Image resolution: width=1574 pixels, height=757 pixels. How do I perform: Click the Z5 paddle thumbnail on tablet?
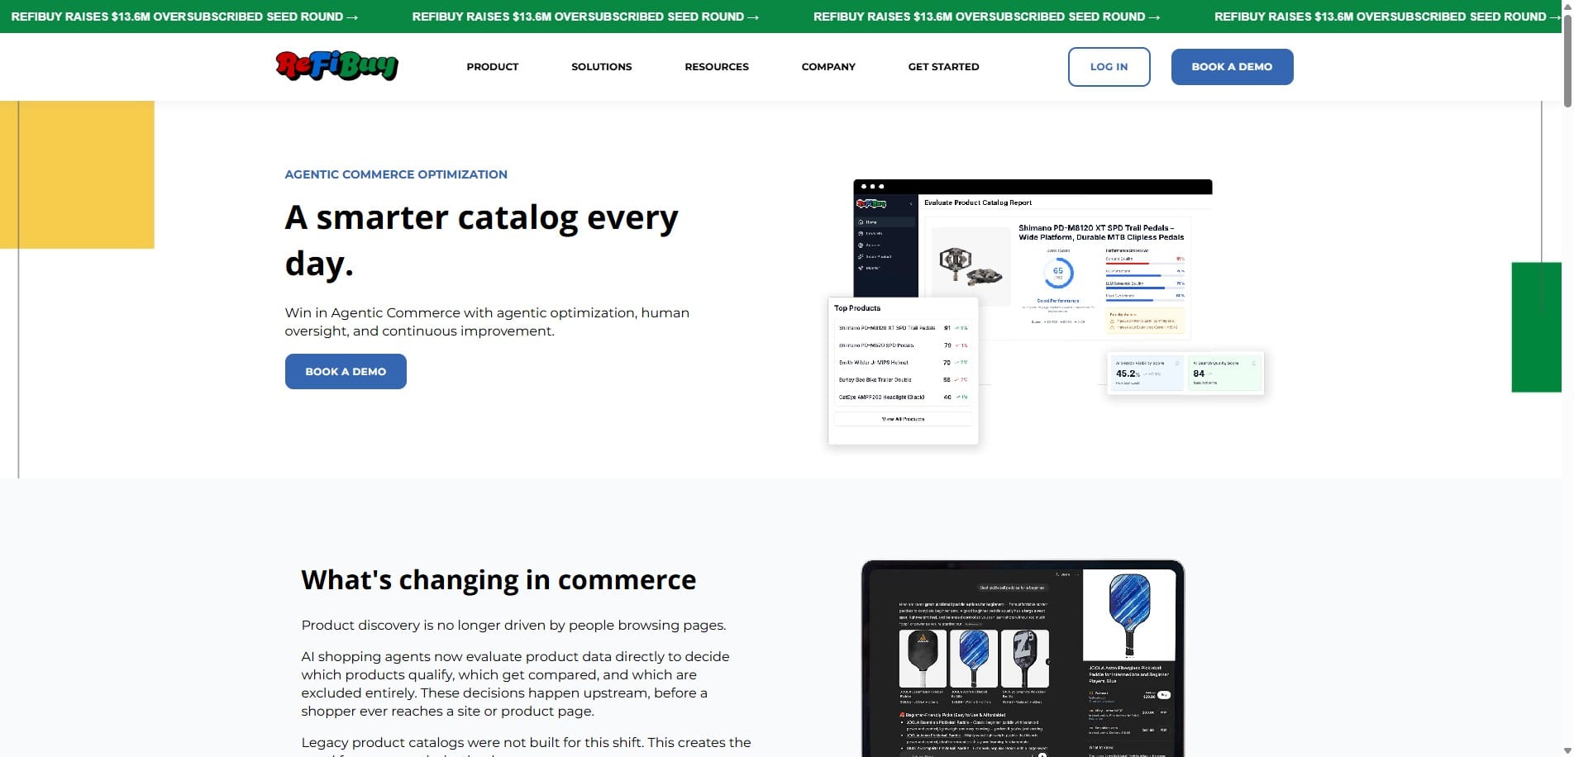pyautogui.click(x=1024, y=659)
